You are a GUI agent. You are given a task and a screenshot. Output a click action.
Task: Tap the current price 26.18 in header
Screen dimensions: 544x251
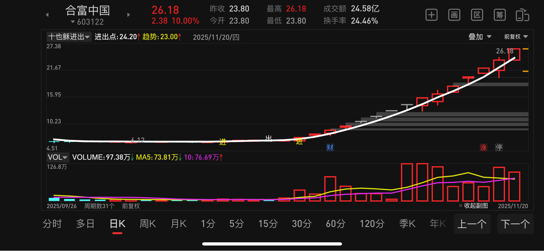(165, 10)
